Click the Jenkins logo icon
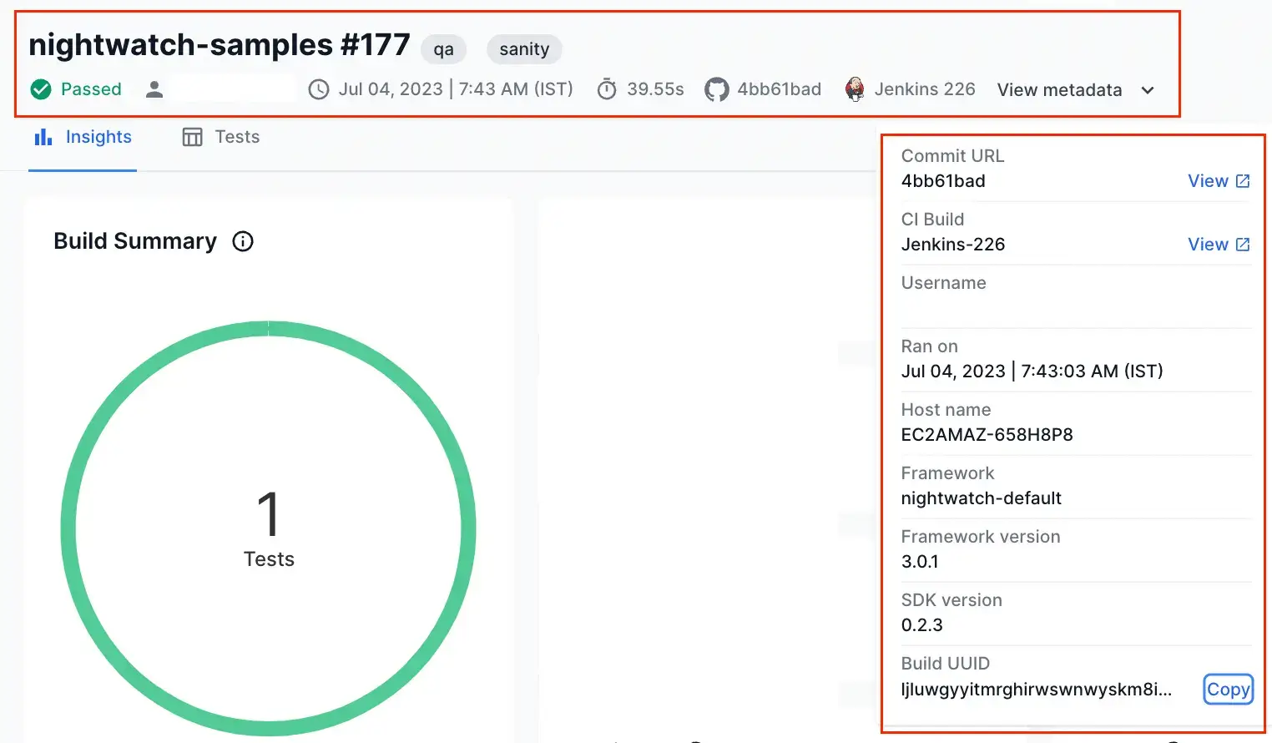The height and width of the screenshot is (743, 1272). pyautogui.click(x=855, y=89)
